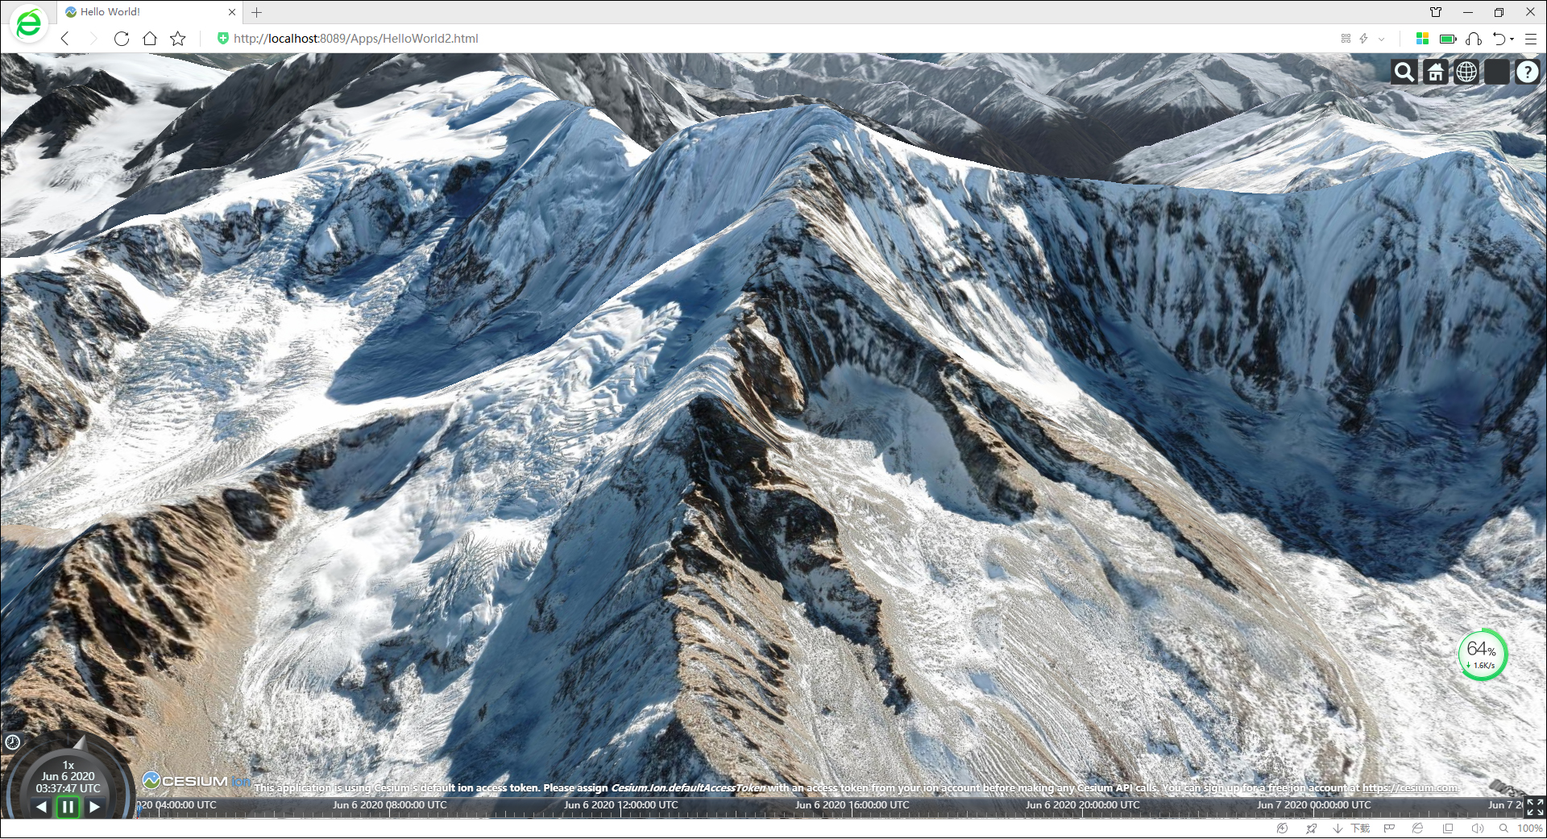Expand the address bar dropdown chevron
This screenshot has width=1547, height=839.
(x=1382, y=39)
